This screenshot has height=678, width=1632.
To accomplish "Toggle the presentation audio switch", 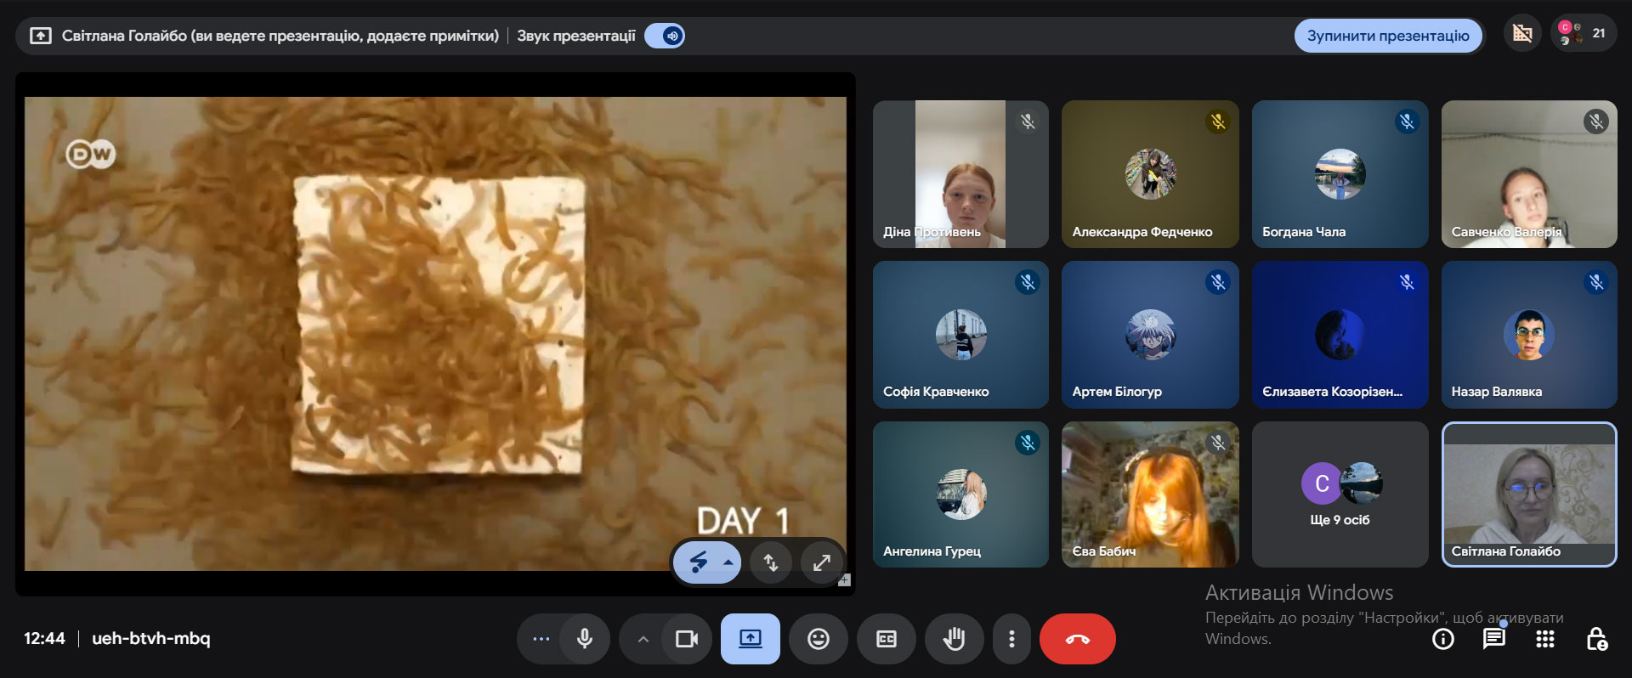I will 665,36.
